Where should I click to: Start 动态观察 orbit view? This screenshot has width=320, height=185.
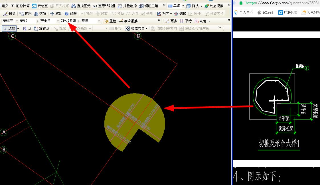214,6
